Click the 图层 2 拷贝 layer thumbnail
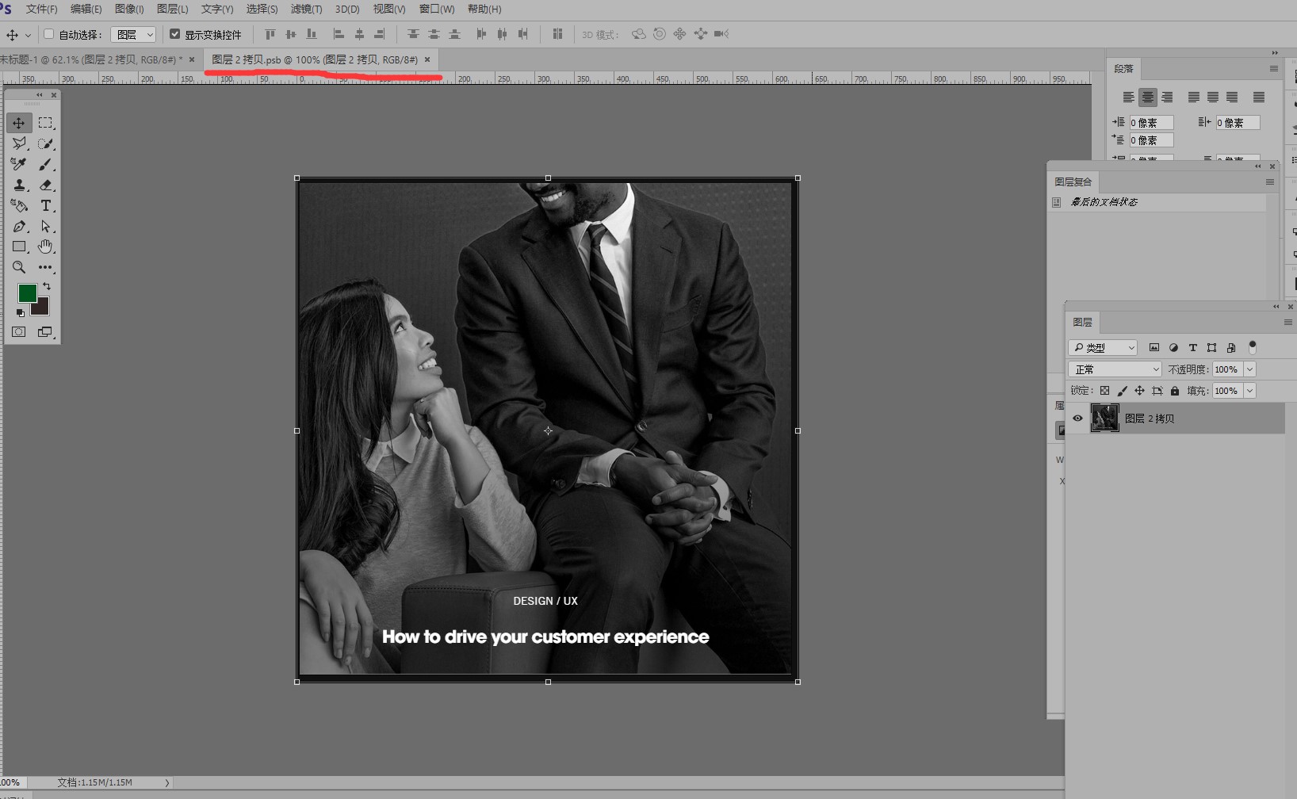1297x799 pixels. (1104, 418)
